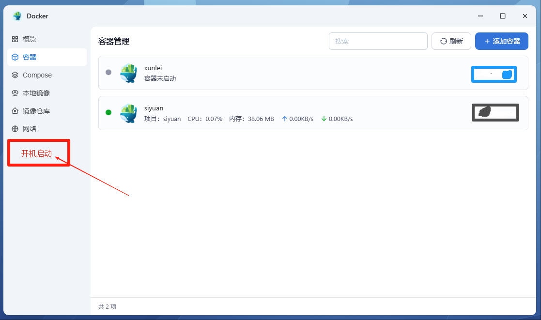541x320 pixels.
Task: Open the 概览 overview page
Action: point(46,39)
